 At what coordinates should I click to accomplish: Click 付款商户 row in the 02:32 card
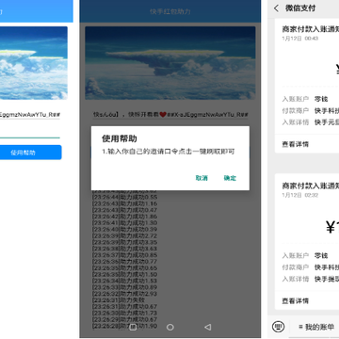click(311, 267)
